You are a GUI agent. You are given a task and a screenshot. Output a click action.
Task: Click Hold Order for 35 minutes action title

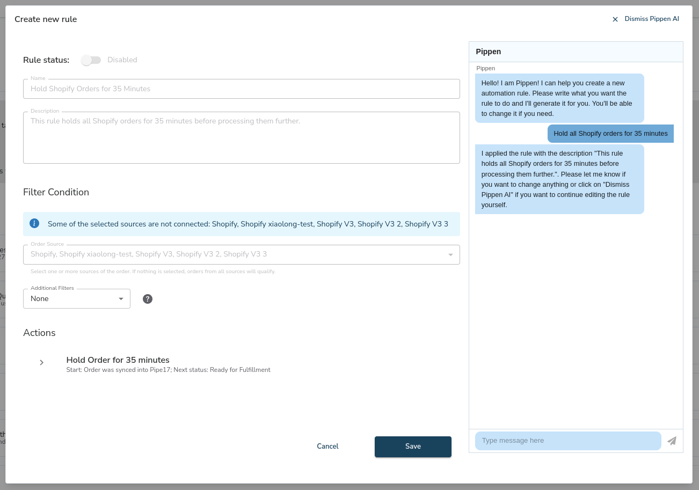click(x=118, y=360)
